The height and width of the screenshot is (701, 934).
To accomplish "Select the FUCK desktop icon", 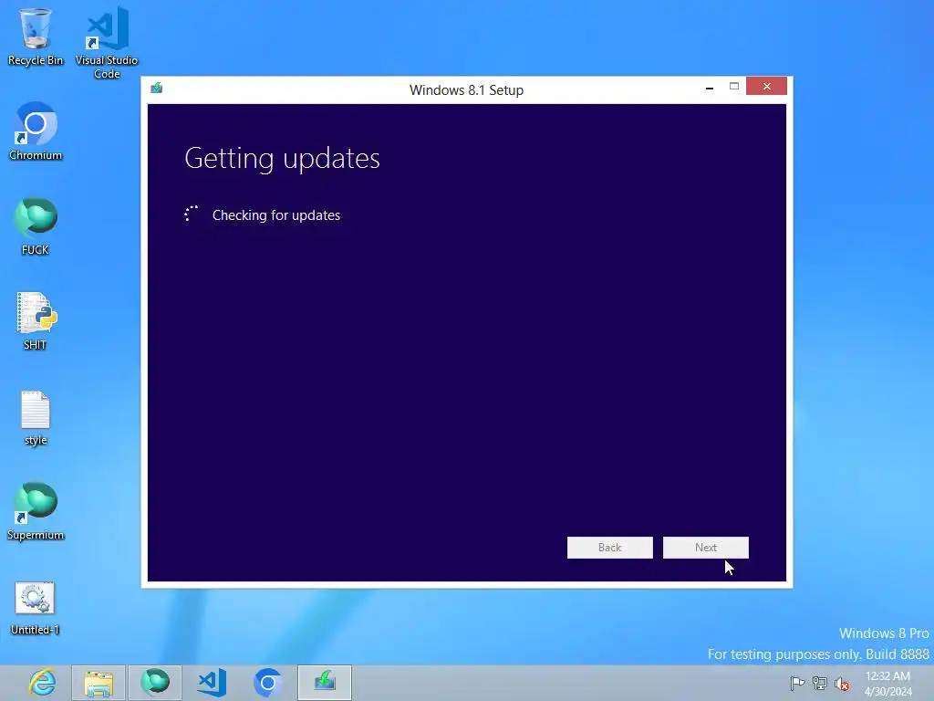I will (36, 226).
